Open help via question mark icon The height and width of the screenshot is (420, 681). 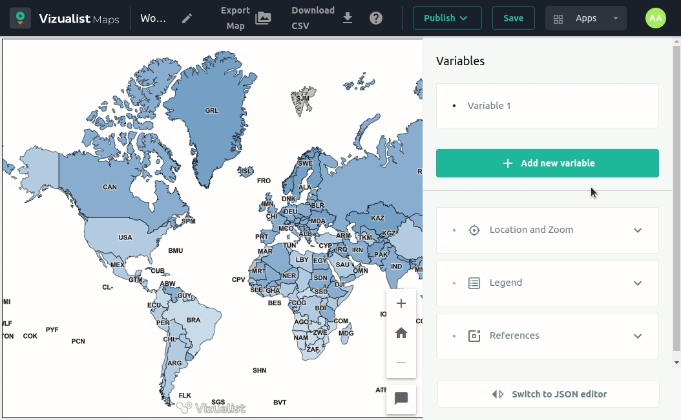pyautogui.click(x=376, y=18)
